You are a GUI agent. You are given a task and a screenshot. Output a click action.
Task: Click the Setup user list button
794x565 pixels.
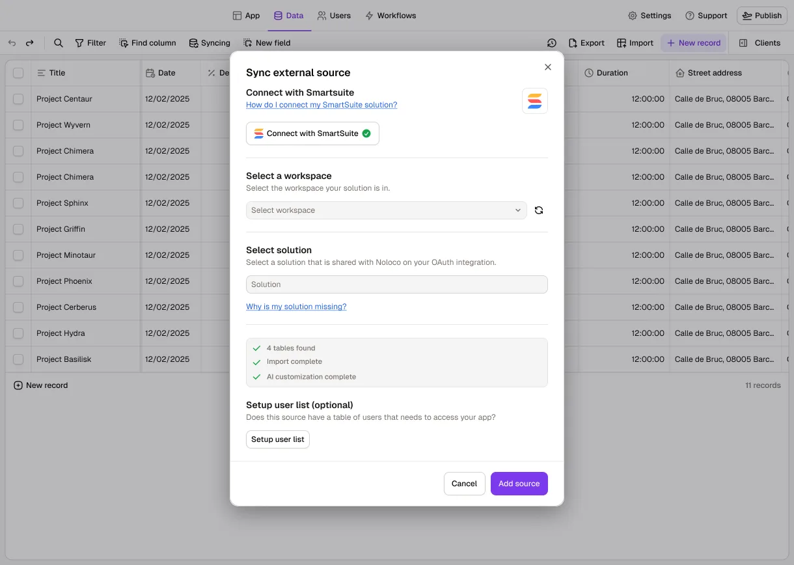tap(278, 439)
